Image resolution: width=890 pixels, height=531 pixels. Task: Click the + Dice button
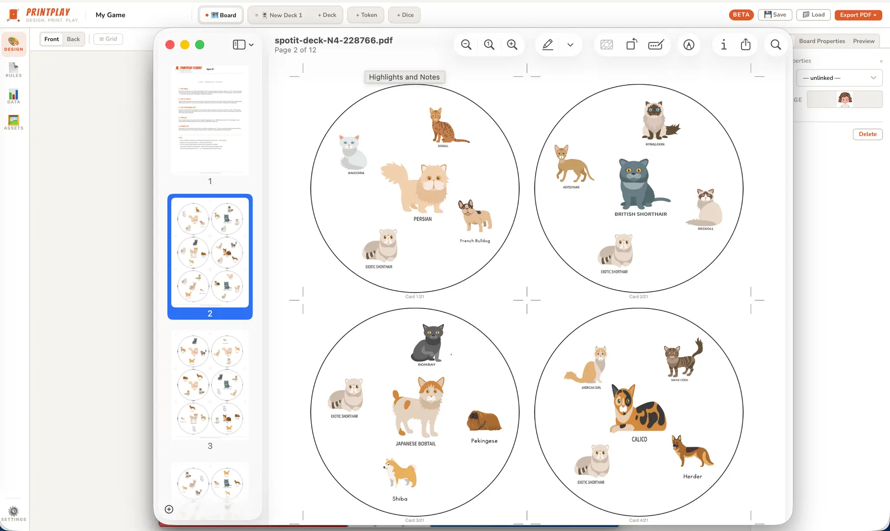405,15
